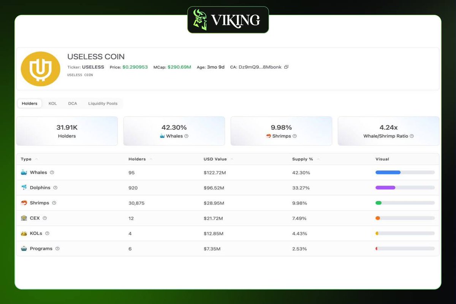Click the market cap $290.69M
456x304 pixels.
coord(179,67)
